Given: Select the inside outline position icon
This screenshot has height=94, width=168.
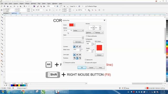Looking at the screenshot, I should pos(80,58).
